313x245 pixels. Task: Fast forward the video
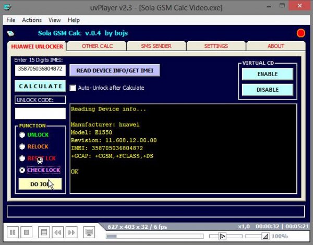(71, 232)
